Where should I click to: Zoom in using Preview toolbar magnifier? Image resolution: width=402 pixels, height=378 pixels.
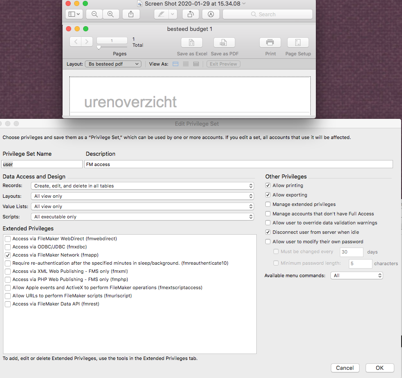tap(111, 14)
